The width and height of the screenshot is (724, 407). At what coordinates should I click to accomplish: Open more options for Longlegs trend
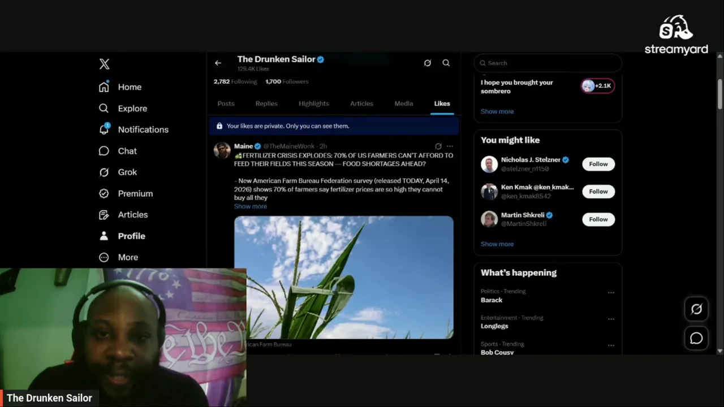[x=611, y=319]
